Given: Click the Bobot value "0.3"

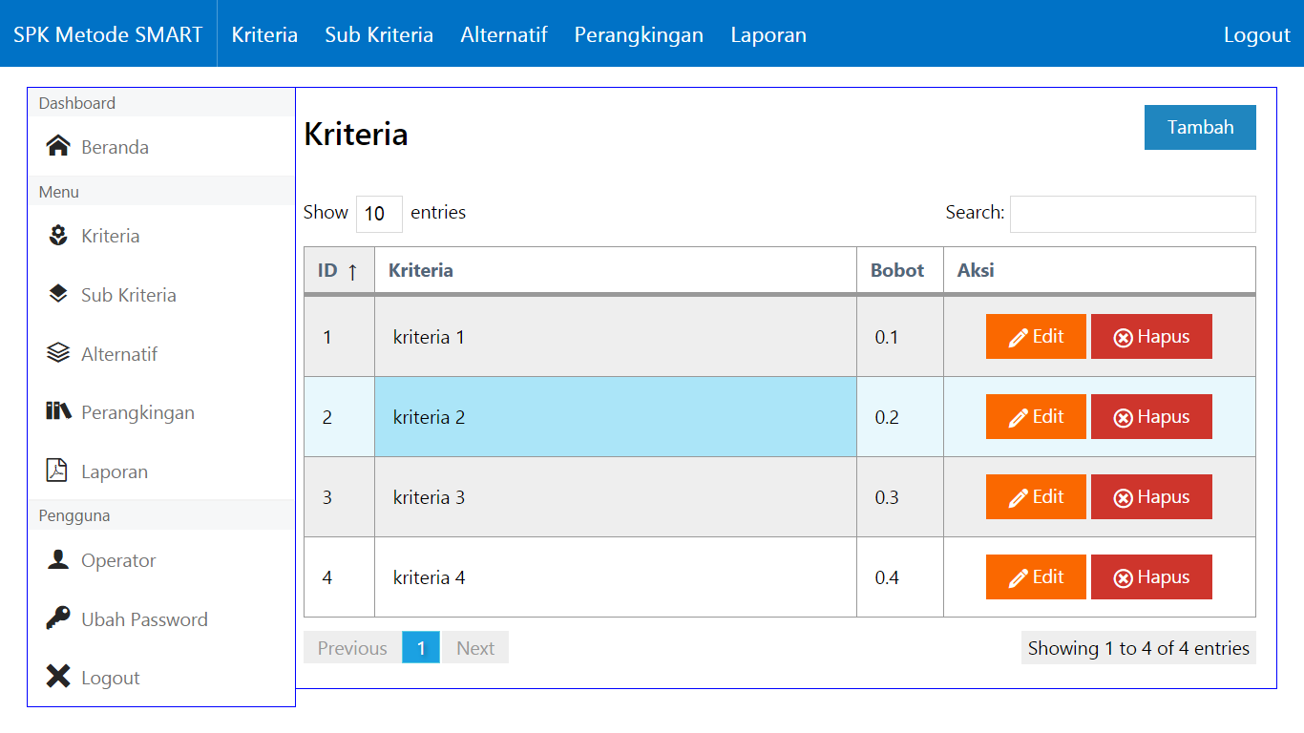Looking at the screenshot, I should [x=887, y=497].
